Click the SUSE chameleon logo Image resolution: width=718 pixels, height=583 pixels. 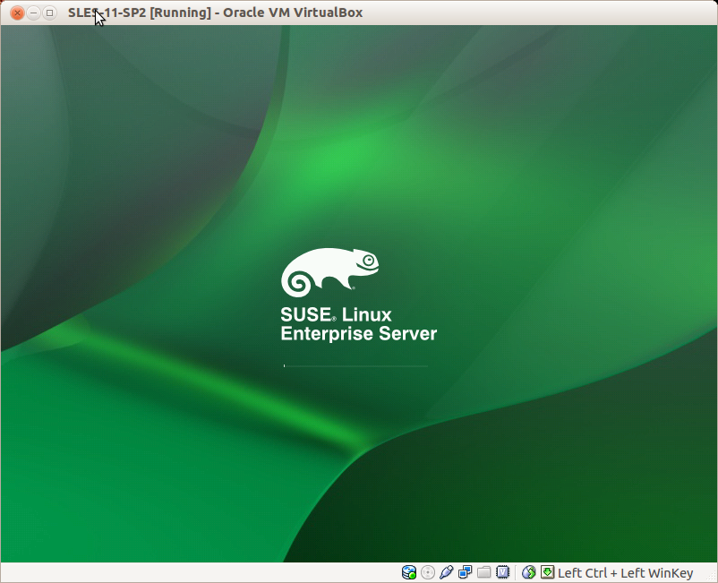coord(329,272)
